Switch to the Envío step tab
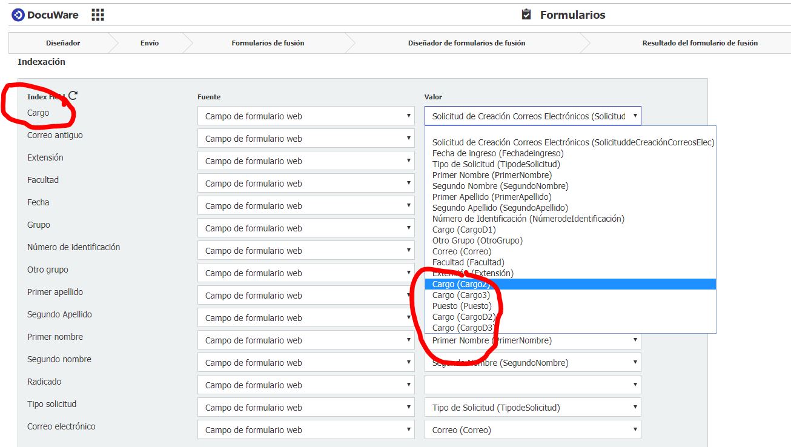The width and height of the screenshot is (791, 447). [150, 43]
